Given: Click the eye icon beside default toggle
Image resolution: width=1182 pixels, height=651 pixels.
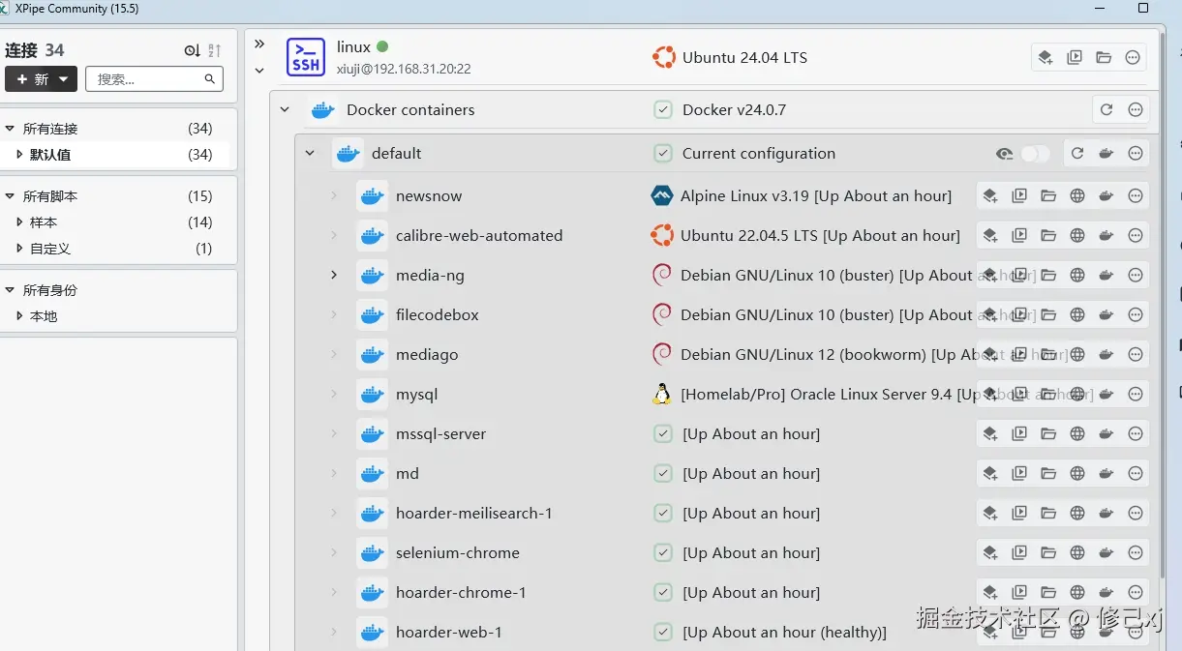Looking at the screenshot, I should click(1005, 154).
